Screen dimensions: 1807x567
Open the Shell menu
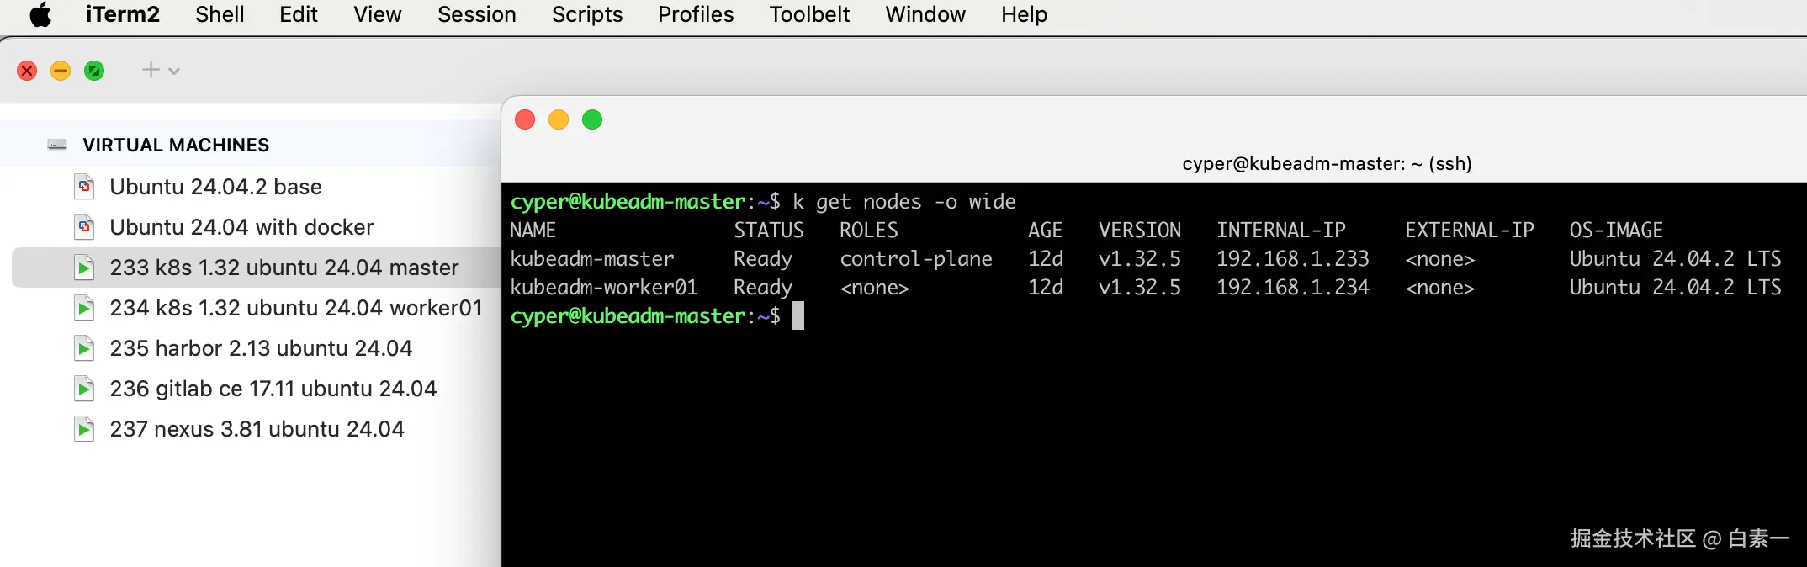tap(220, 15)
